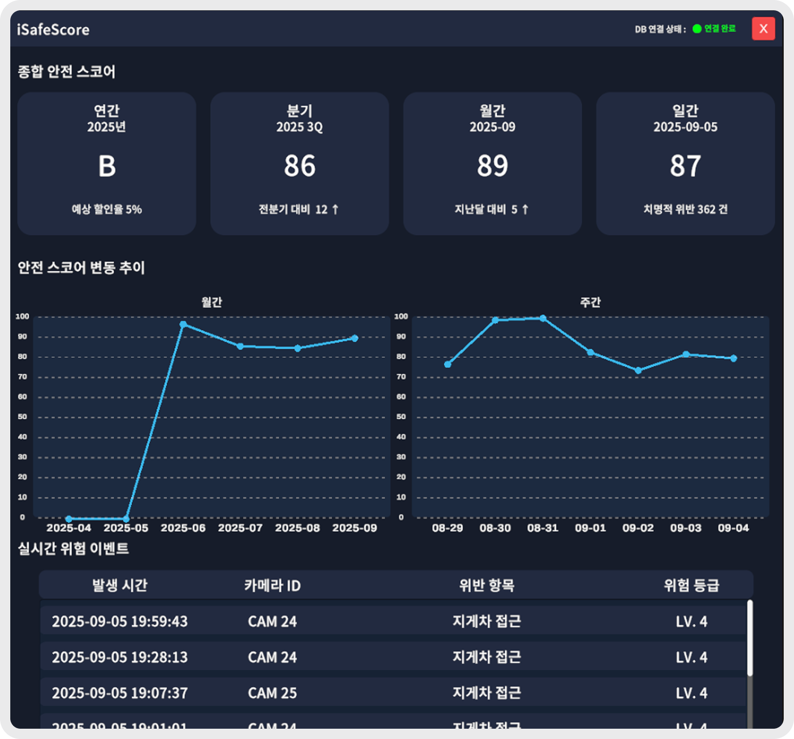The height and width of the screenshot is (739, 794).
Task: Click the 09-02 data point on weekly chart
Action: (x=638, y=371)
